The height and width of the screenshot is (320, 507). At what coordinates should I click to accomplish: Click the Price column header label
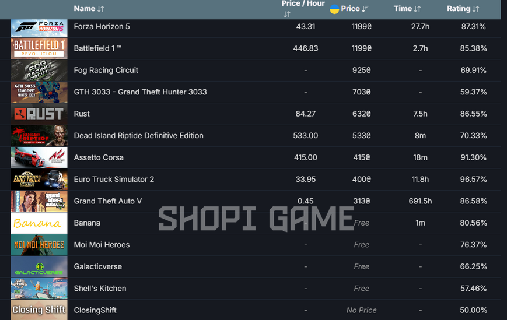tap(350, 9)
